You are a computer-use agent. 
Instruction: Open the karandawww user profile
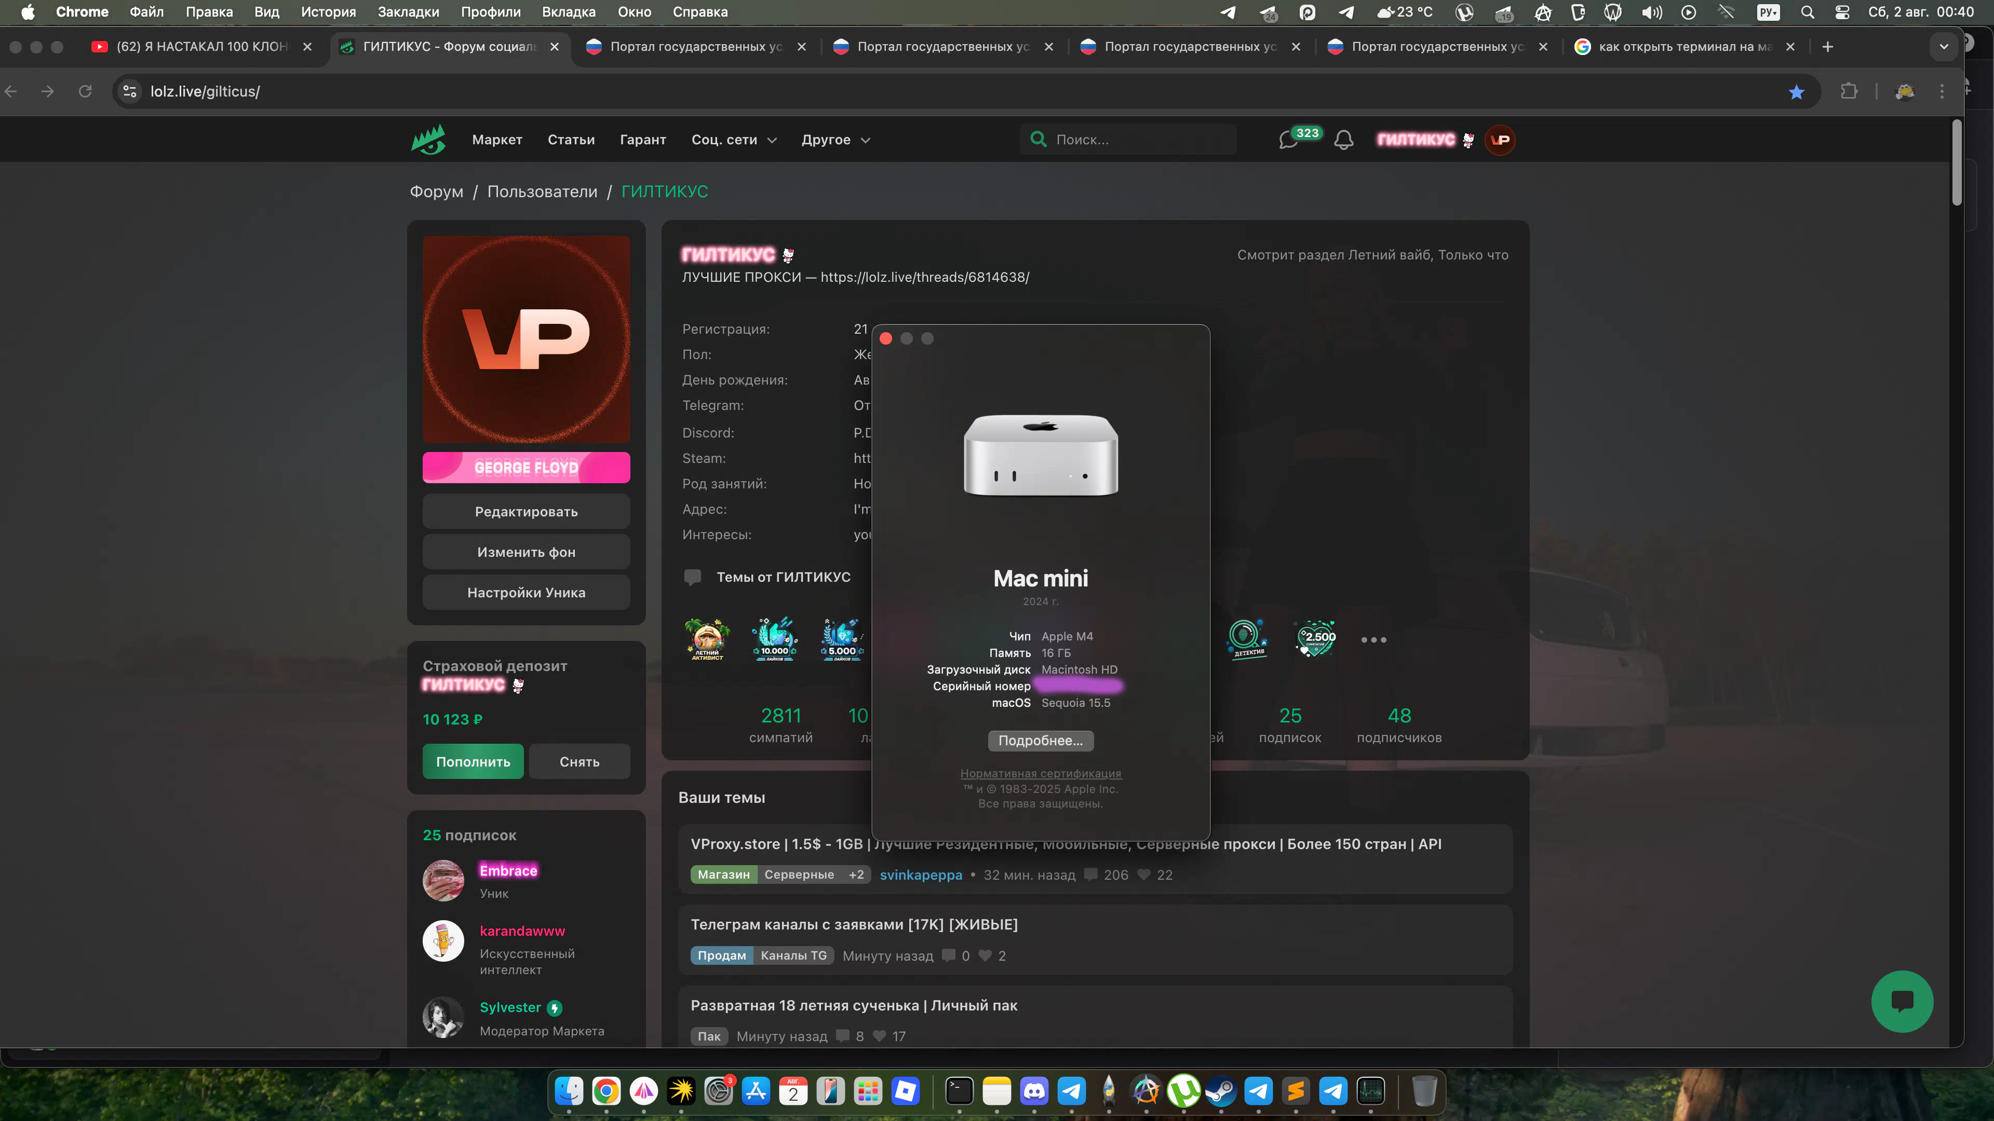(522, 931)
